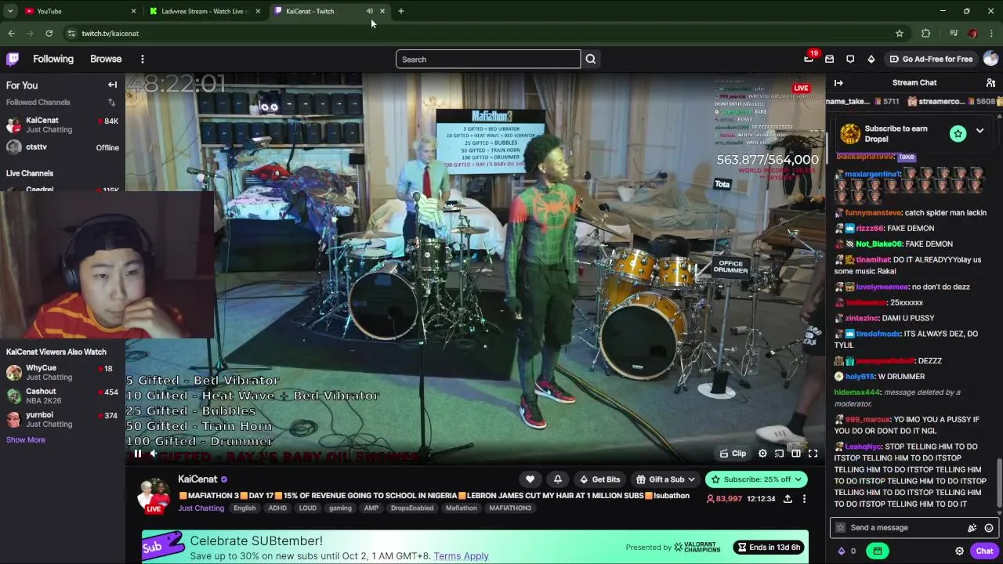This screenshot has height=564, width=1003.
Task: Click the twitch.tv/kaicenat address bar
Action: [486, 33]
